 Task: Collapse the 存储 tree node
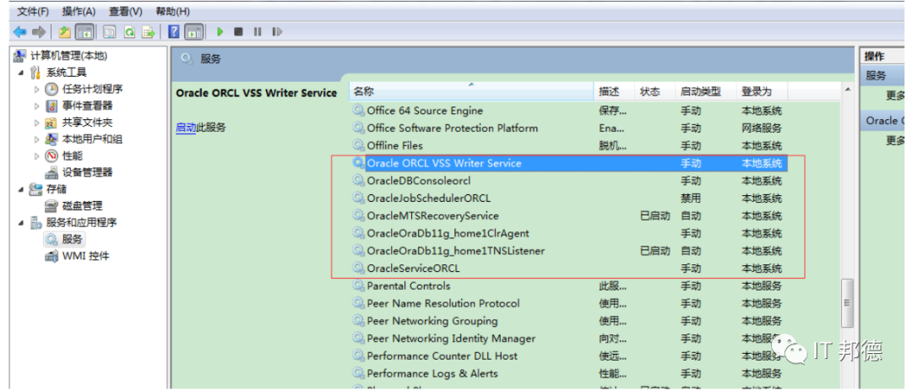point(21,189)
